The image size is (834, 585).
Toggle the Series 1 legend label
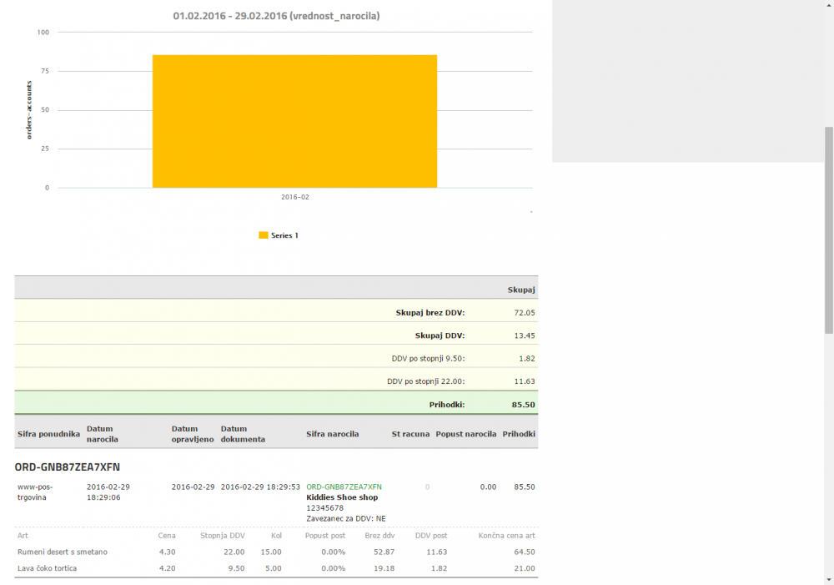click(x=284, y=235)
